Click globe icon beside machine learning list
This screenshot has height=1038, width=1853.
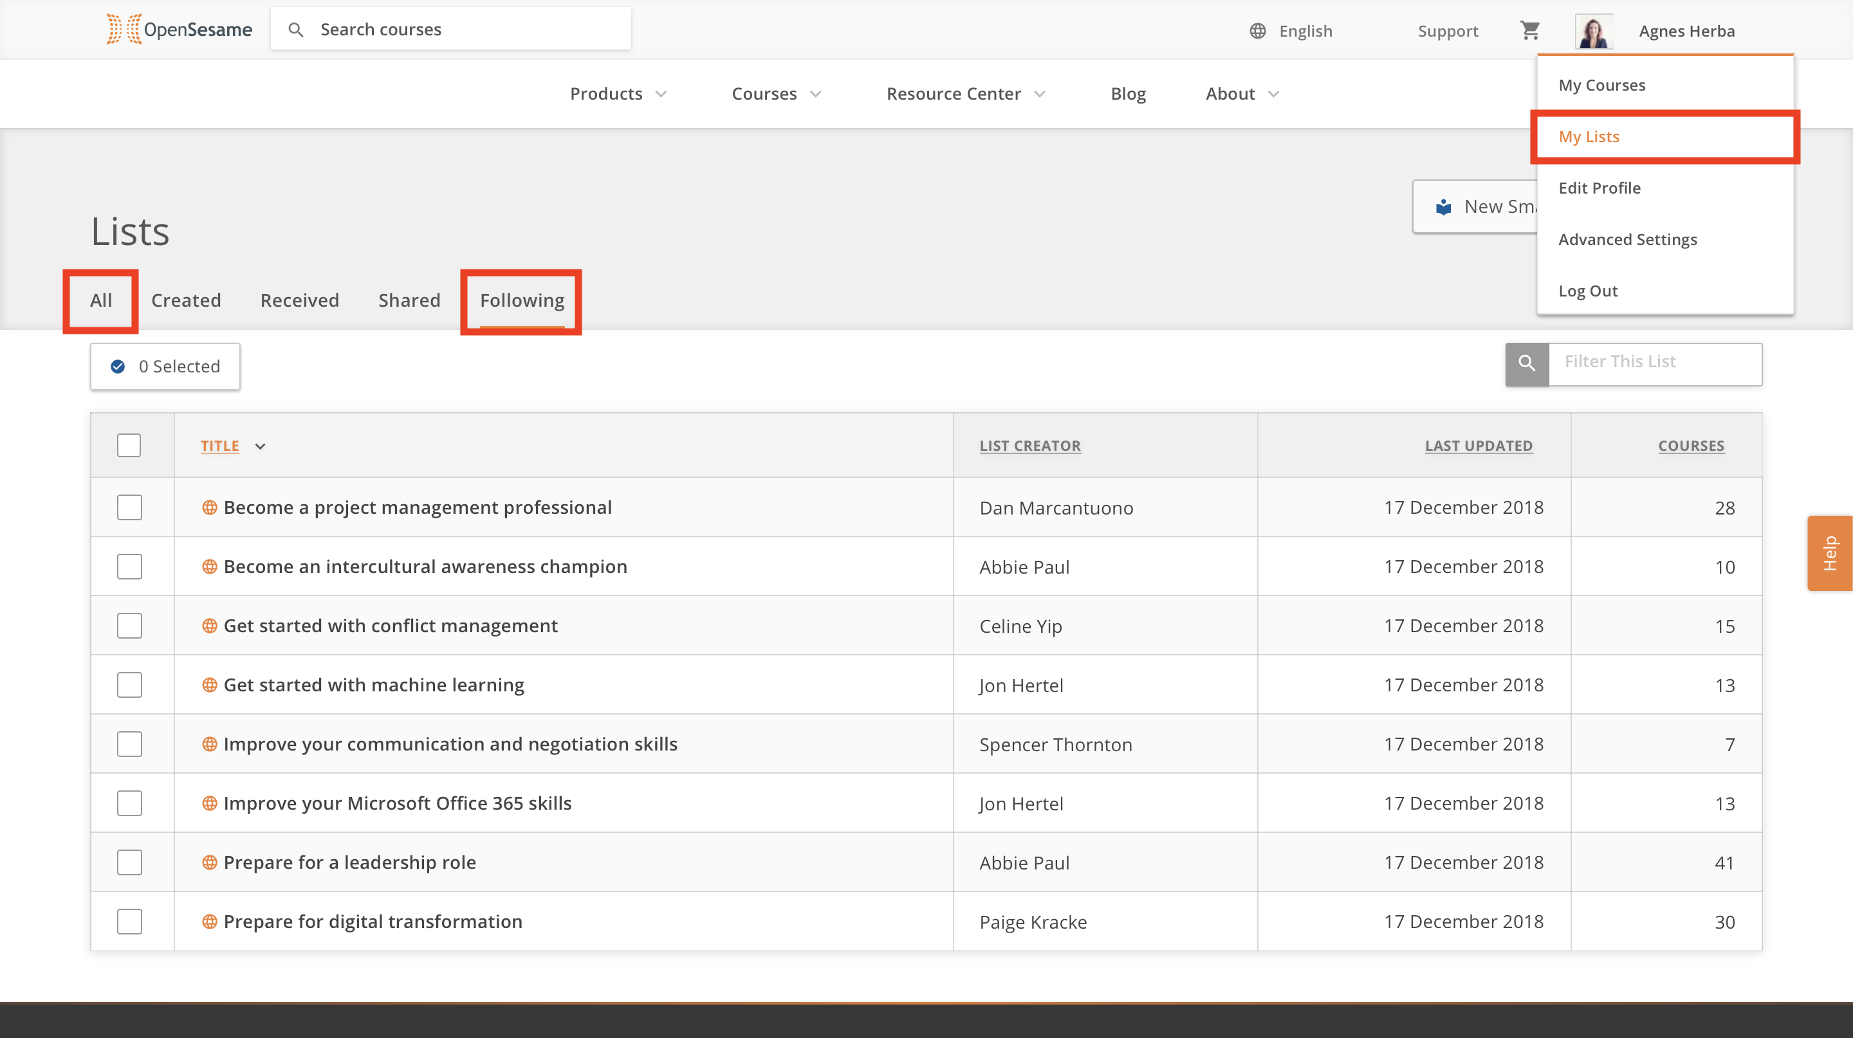pos(209,685)
